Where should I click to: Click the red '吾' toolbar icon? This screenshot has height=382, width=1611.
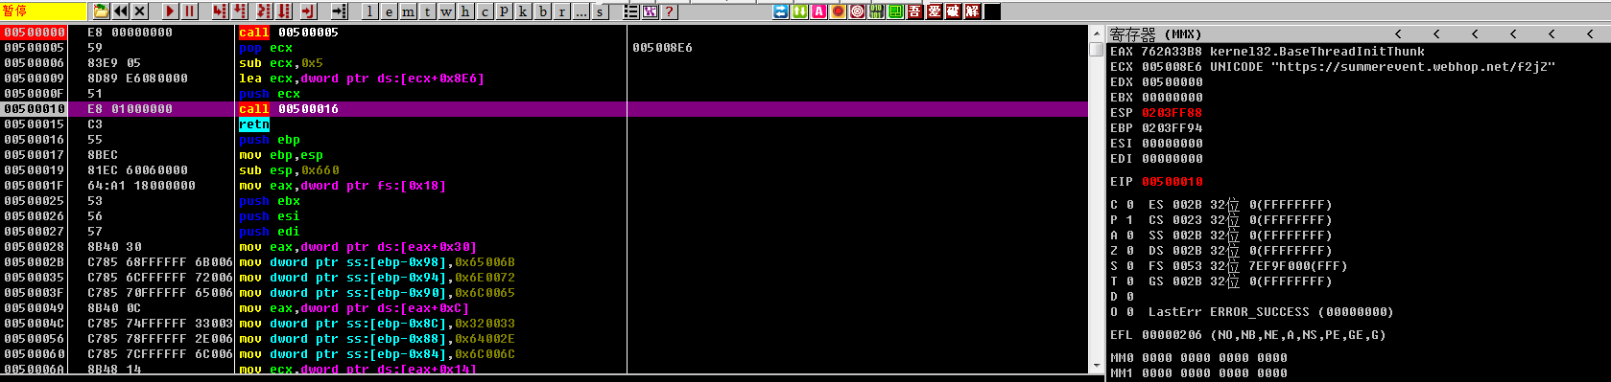915,11
